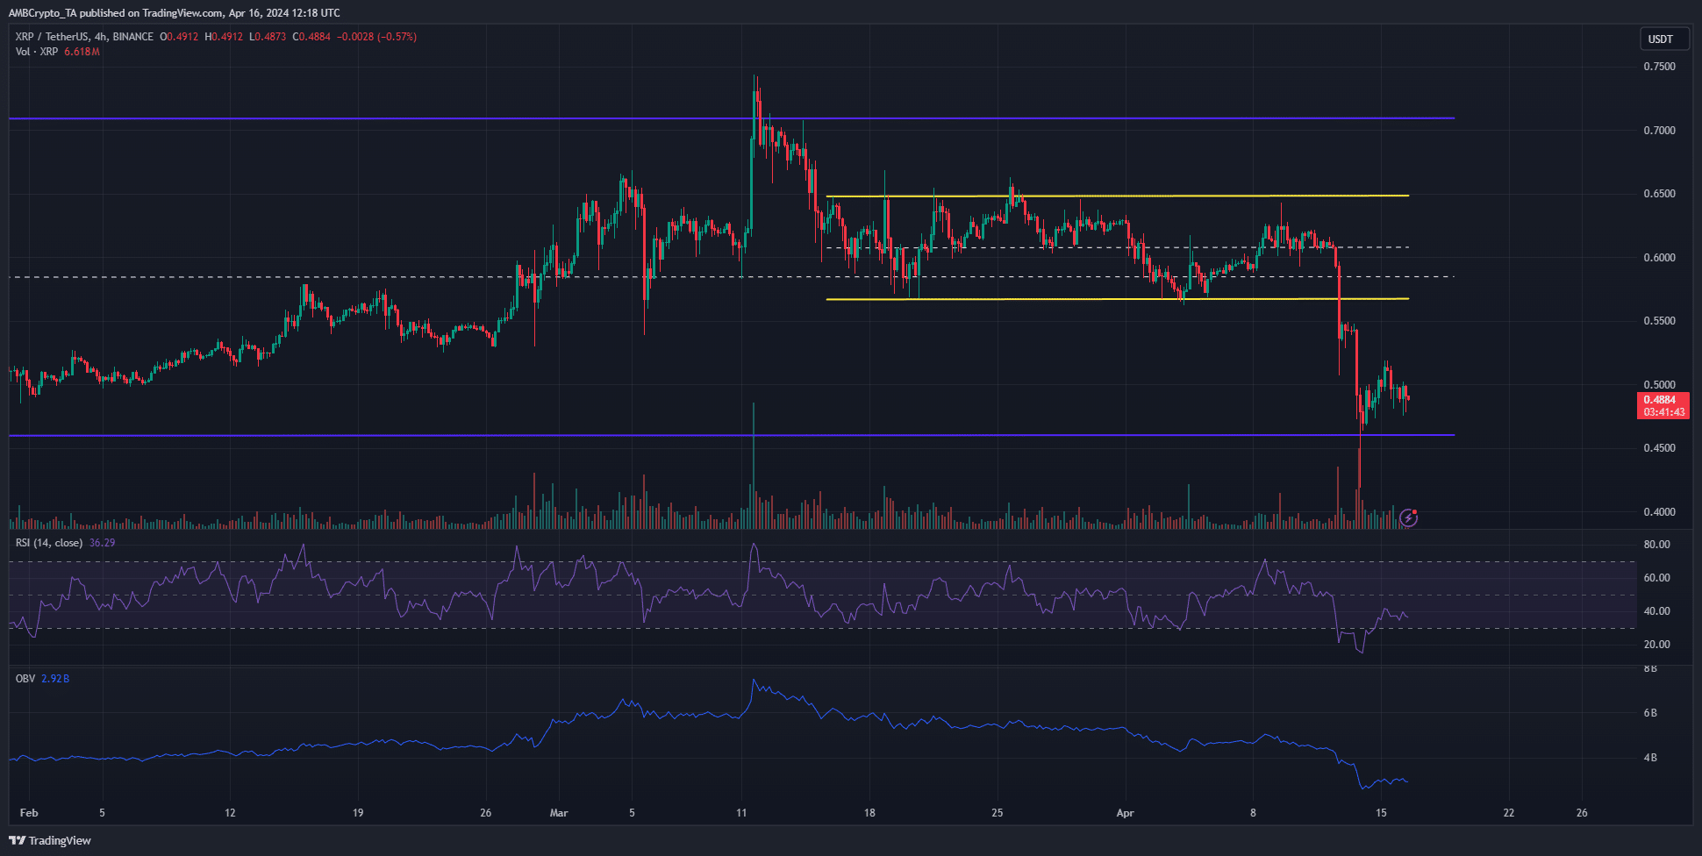The width and height of the screenshot is (1702, 856).
Task: Click the volume value 6.618M
Action: pyautogui.click(x=82, y=52)
